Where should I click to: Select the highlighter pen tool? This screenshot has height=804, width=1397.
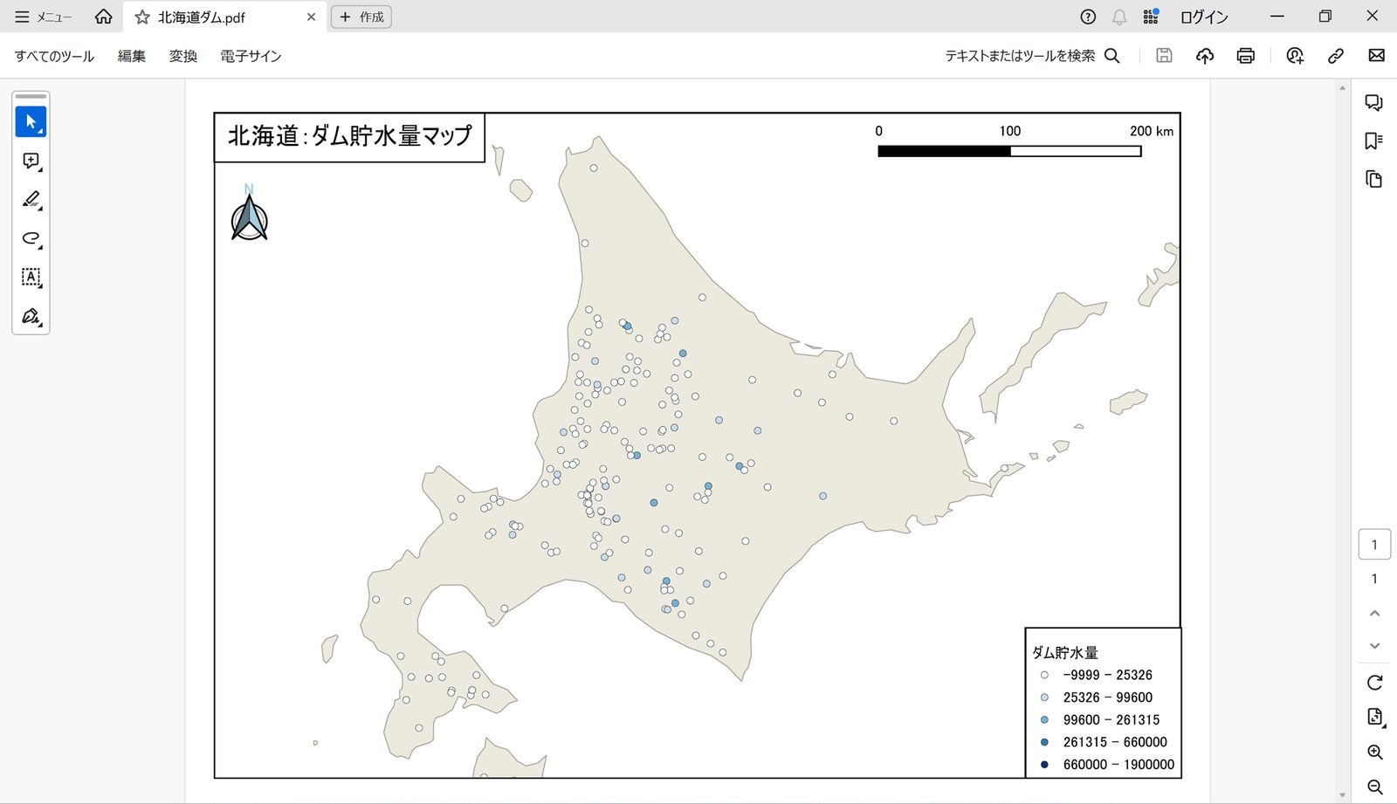coord(31,200)
